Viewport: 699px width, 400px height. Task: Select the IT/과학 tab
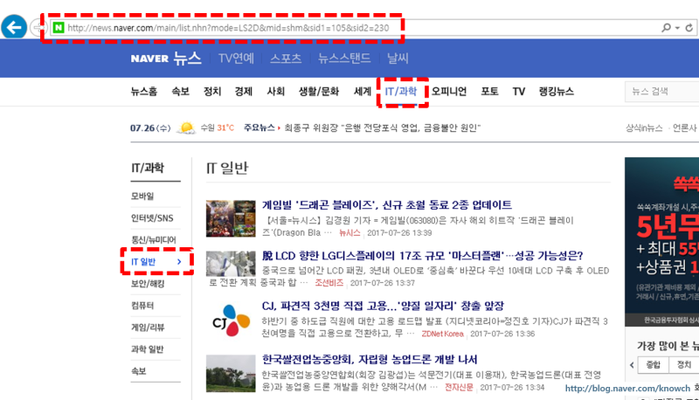[x=401, y=92]
